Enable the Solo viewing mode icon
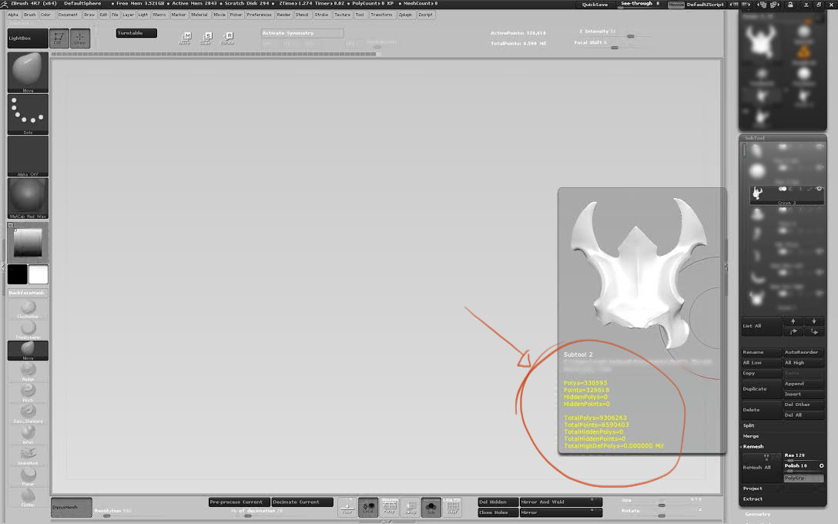 click(x=431, y=507)
